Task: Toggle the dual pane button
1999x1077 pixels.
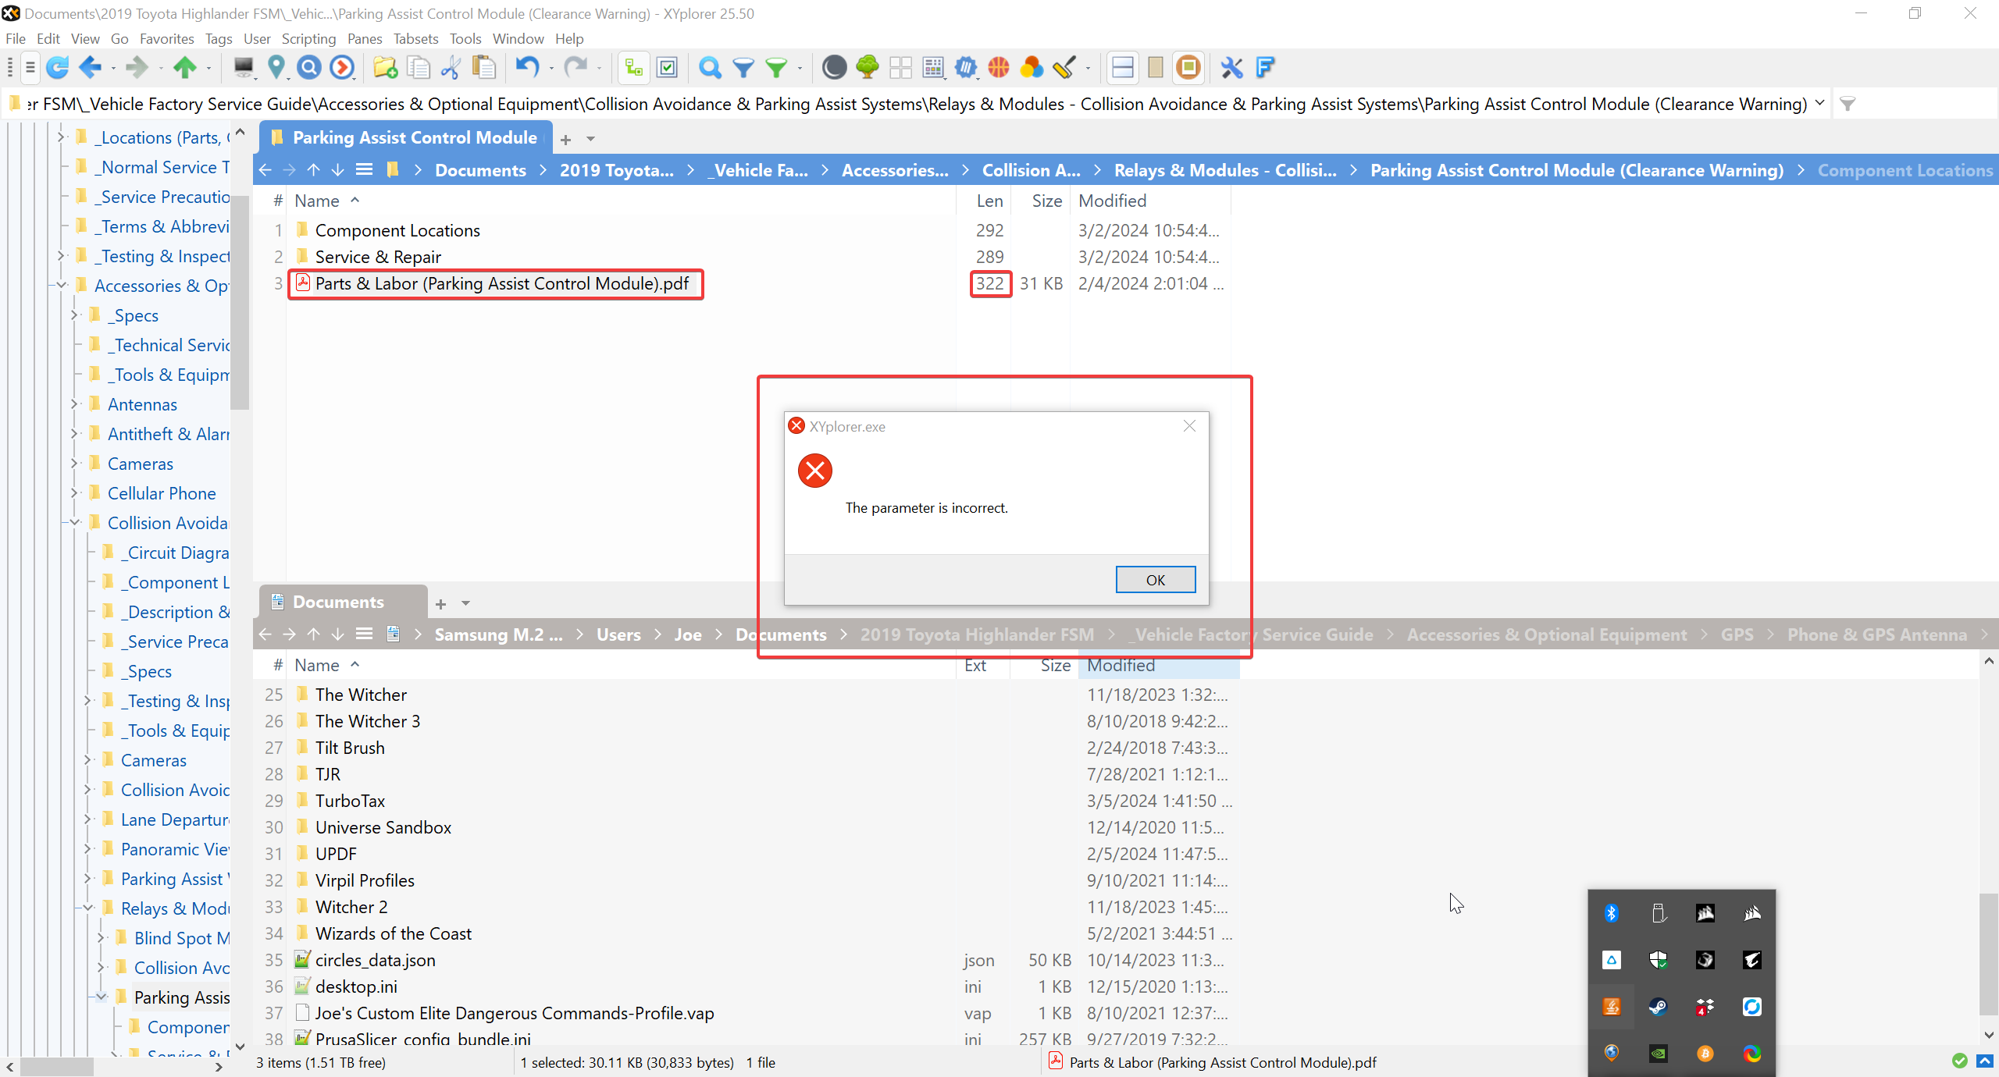Action: tap(1122, 68)
